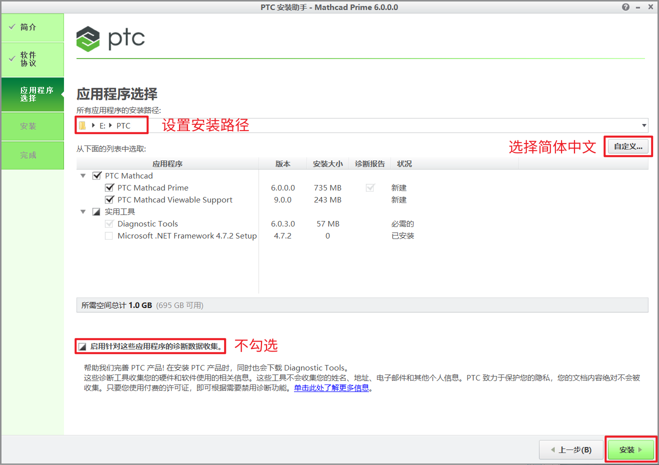Click the arrow between E: and PTC
Image resolution: width=659 pixels, height=465 pixels.
coord(110,125)
